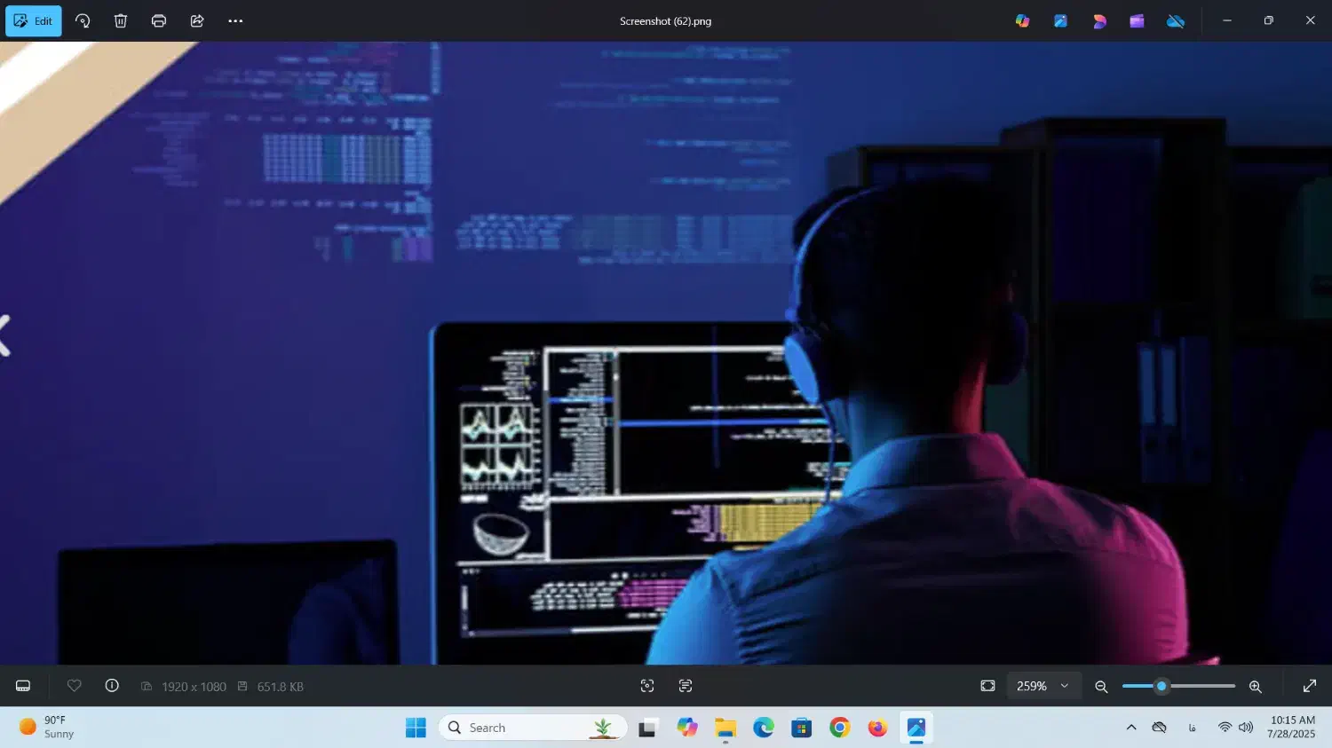The width and height of the screenshot is (1332, 748).
Task: Open the Share icon in toolbar
Action: pos(197,21)
